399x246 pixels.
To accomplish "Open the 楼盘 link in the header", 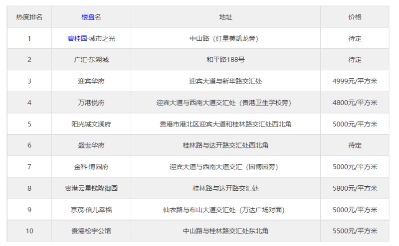I will pyautogui.click(x=88, y=17).
